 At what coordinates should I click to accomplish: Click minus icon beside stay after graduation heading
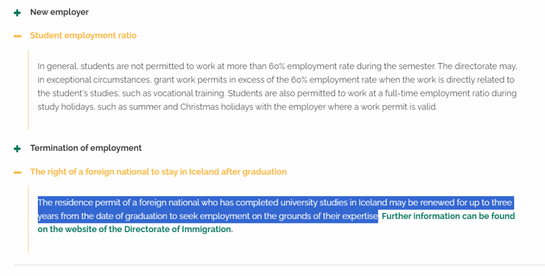pos(18,172)
